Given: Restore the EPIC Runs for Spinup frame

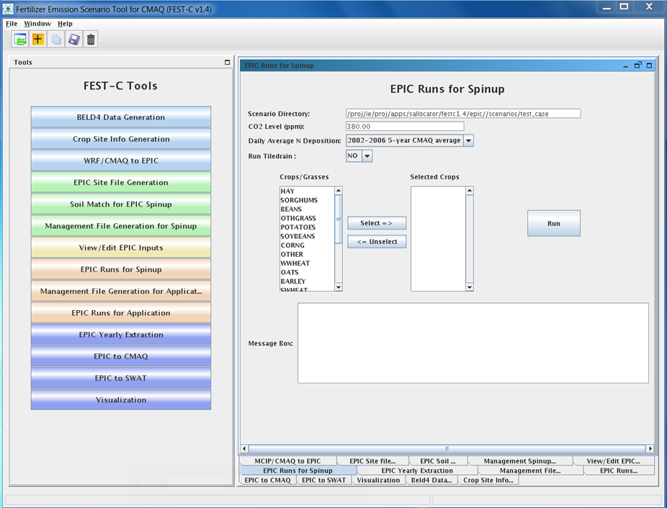Looking at the screenshot, I should point(637,65).
